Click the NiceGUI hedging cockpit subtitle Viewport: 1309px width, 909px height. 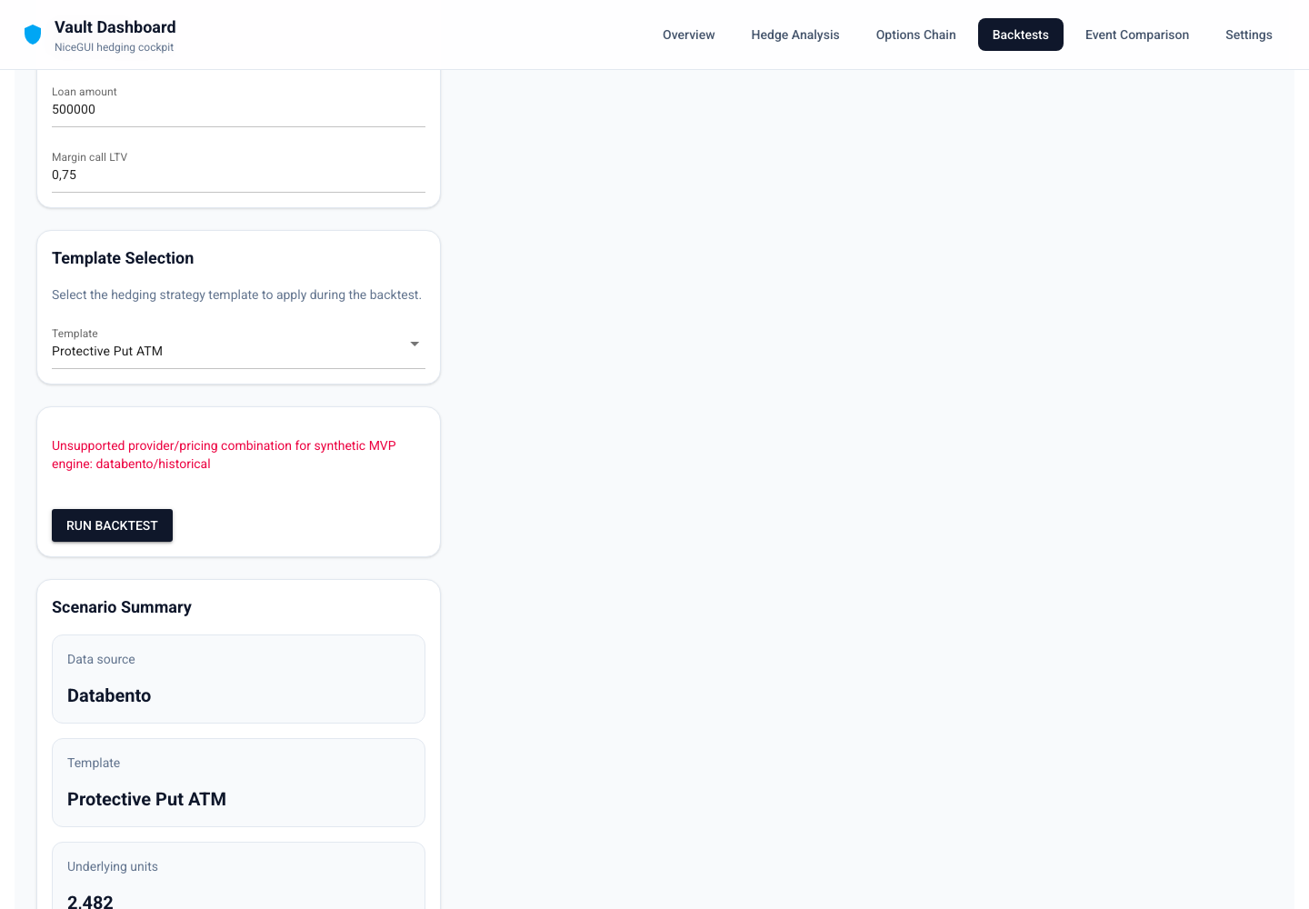coord(114,47)
